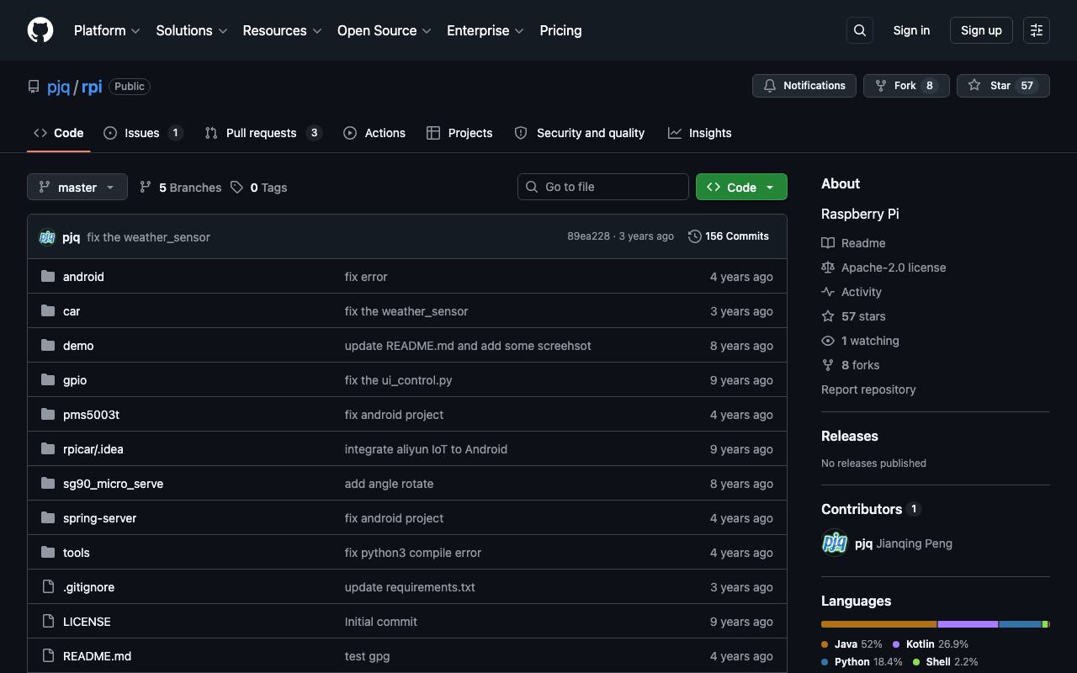This screenshot has height=673, width=1077.
Task: Open the appearance settings icon in header
Action: coord(1037,30)
